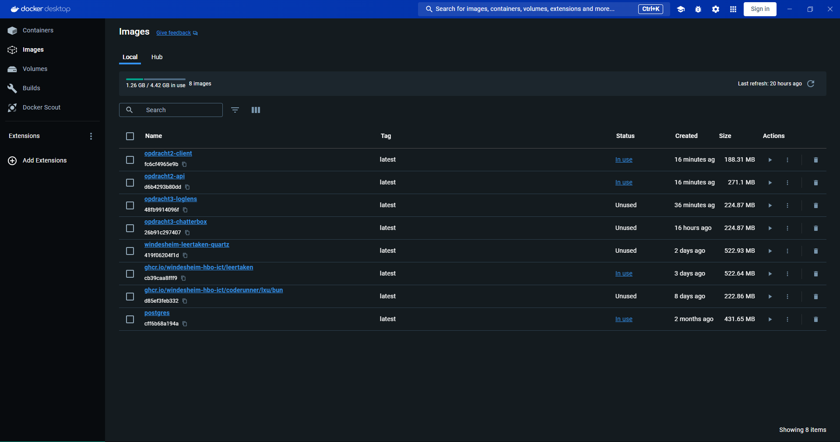Delete the windesheim-leertaken-quartz image

tap(816, 251)
